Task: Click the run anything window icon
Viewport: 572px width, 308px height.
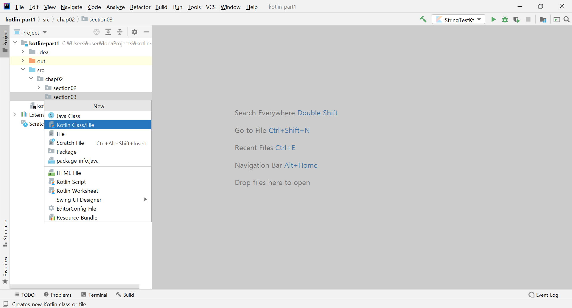Action: pos(557,20)
